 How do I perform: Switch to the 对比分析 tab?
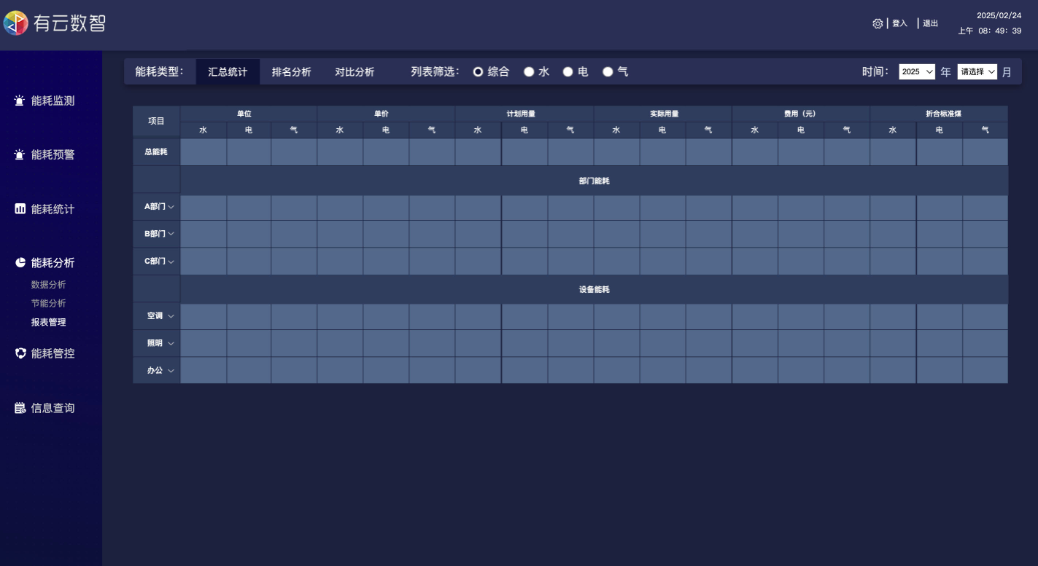tap(355, 72)
